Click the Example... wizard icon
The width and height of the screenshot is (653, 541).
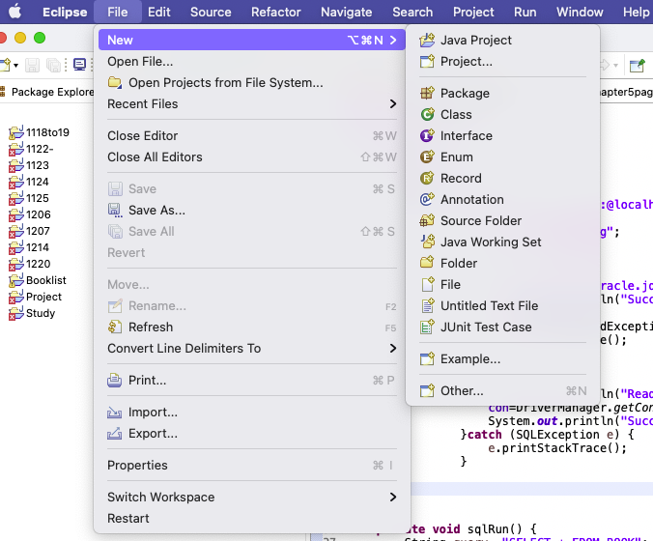[427, 358]
